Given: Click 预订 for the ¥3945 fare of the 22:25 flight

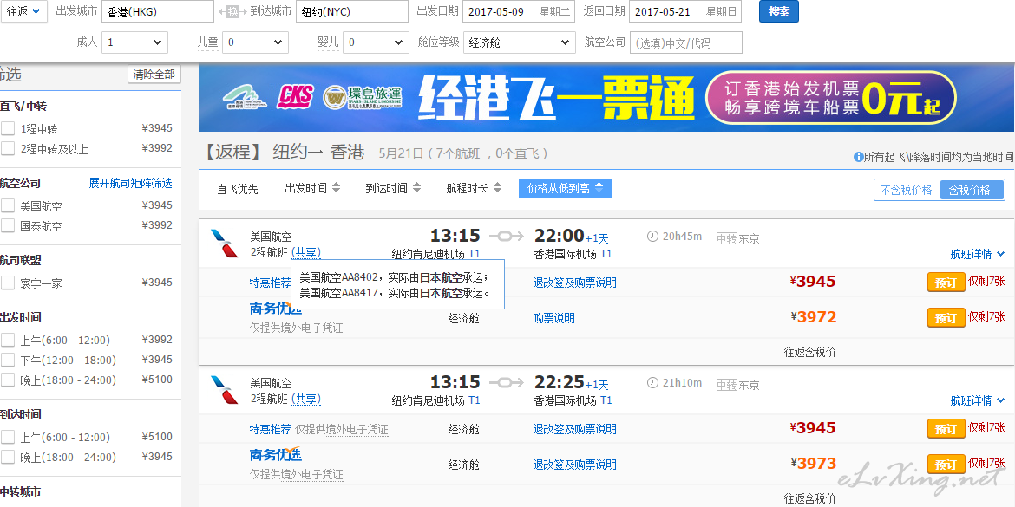Looking at the screenshot, I should pyautogui.click(x=946, y=429).
